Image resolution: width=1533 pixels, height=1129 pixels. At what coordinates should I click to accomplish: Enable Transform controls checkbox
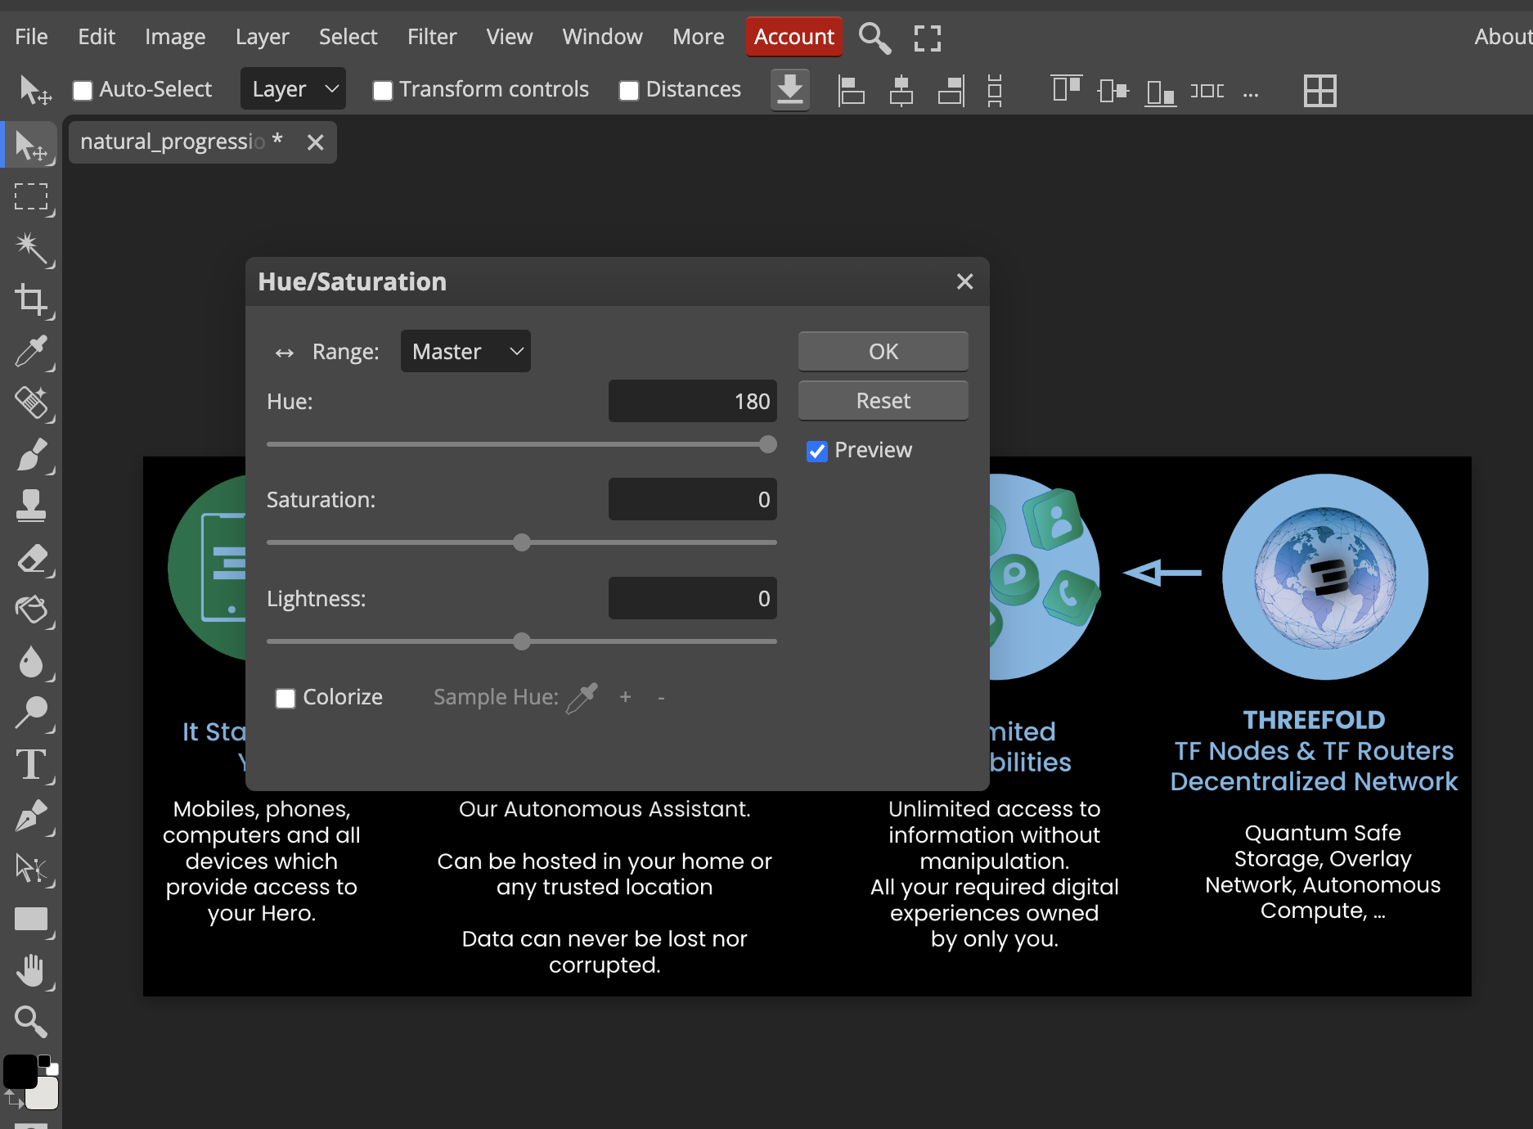(382, 90)
